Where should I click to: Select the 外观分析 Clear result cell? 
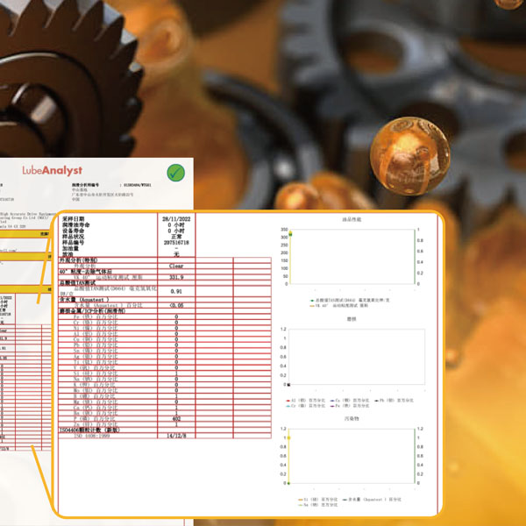[175, 266]
